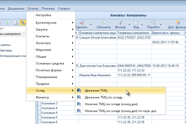Image resolution: width=186 pixels, height=124 pixels.
Task: Open Наличие ТМЦ на складе (конец дня)
Action: pos(121,104)
